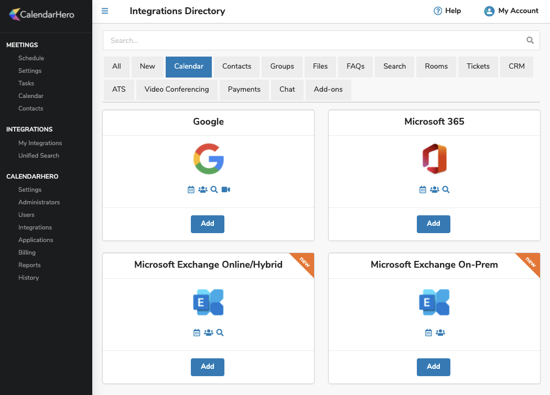
Task: Click the search magnifier icon in search bar
Action: [x=530, y=40]
